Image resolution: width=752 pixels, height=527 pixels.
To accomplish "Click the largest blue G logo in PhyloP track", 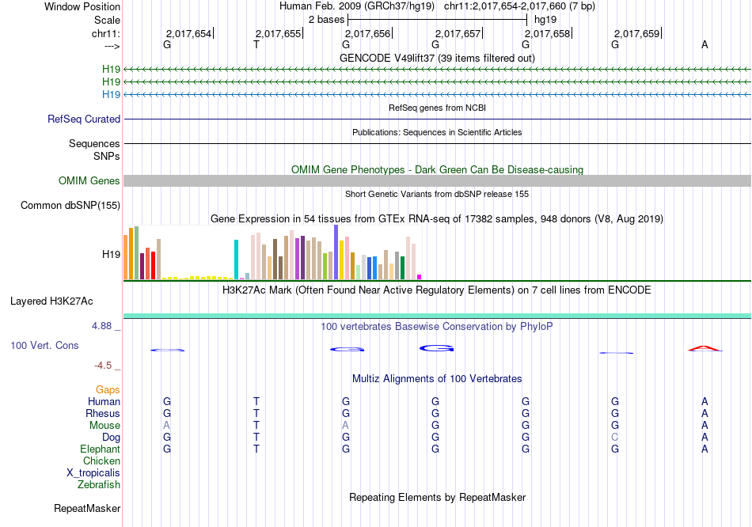I will click(437, 348).
